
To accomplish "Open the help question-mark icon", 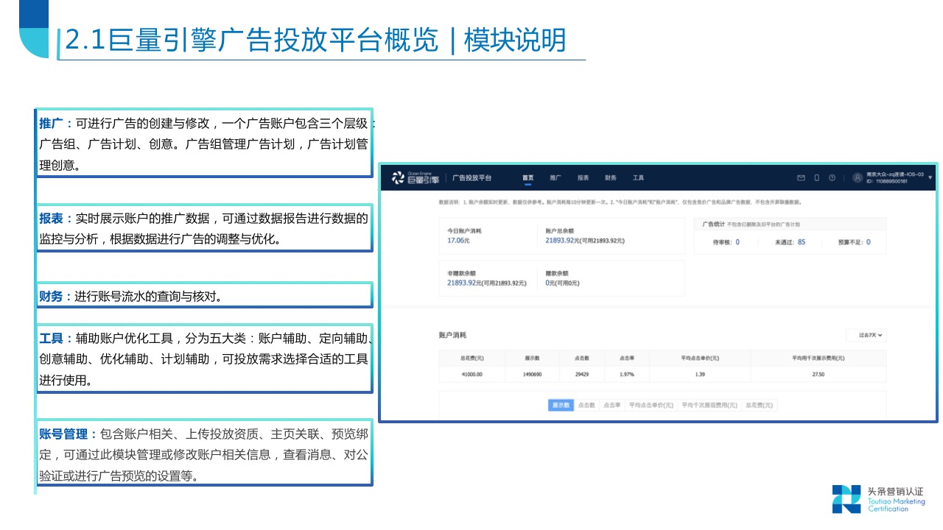I will point(833,177).
